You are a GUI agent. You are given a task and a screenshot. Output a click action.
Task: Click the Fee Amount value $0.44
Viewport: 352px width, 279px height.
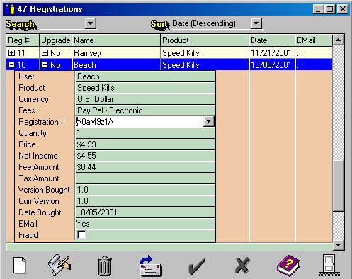[x=145, y=167]
